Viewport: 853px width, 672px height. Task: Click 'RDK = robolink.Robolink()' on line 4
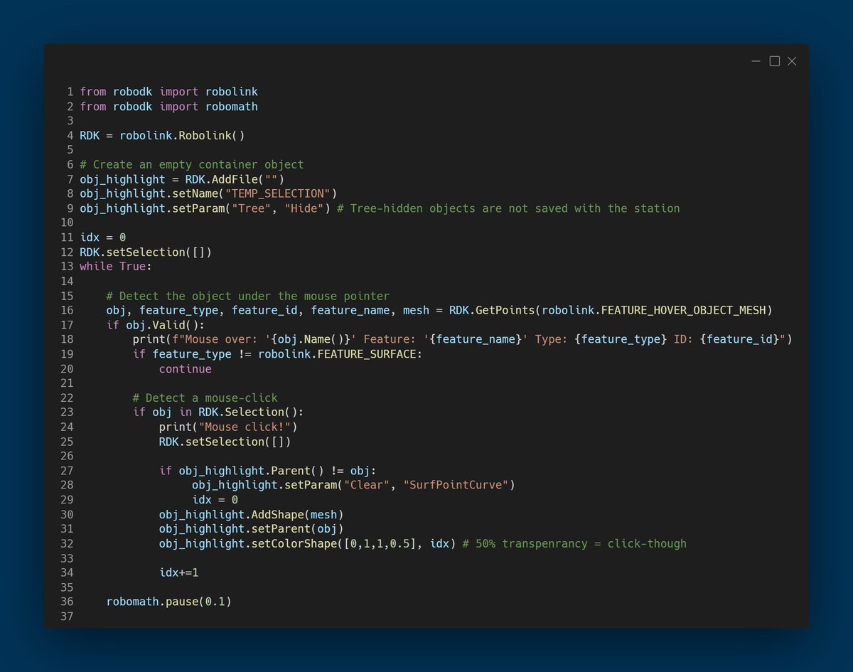(x=162, y=136)
